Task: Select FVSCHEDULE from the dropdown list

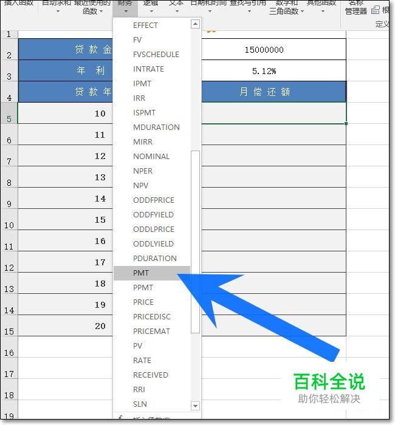Action: (152, 55)
